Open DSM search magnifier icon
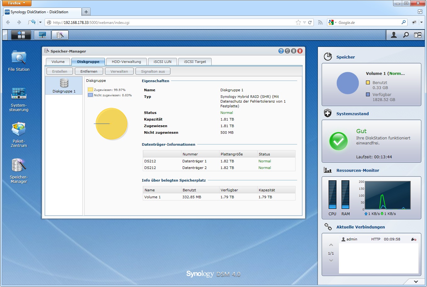 pos(406,35)
